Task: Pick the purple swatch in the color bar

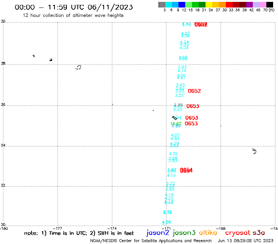Action: pyautogui.click(x=249, y=5)
